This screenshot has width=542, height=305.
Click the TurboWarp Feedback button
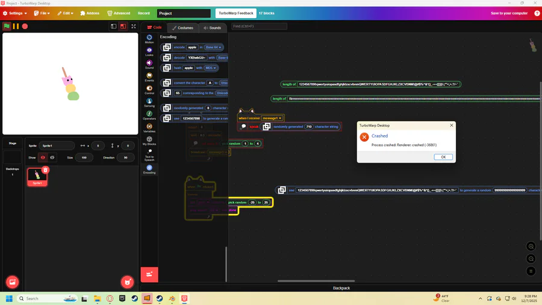coord(235,13)
